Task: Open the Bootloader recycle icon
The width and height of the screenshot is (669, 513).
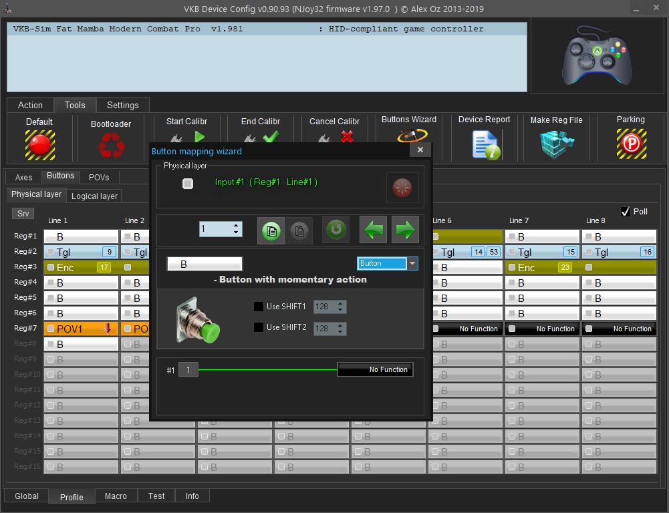Action: point(111,145)
